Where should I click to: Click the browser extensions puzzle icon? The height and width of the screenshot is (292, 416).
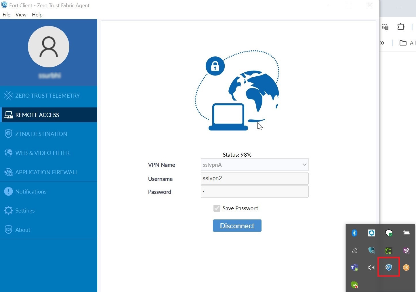(401, 26)
